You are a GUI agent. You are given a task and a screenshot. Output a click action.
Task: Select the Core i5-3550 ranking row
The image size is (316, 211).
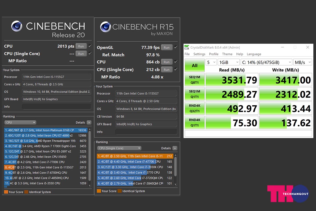(46, 183)
